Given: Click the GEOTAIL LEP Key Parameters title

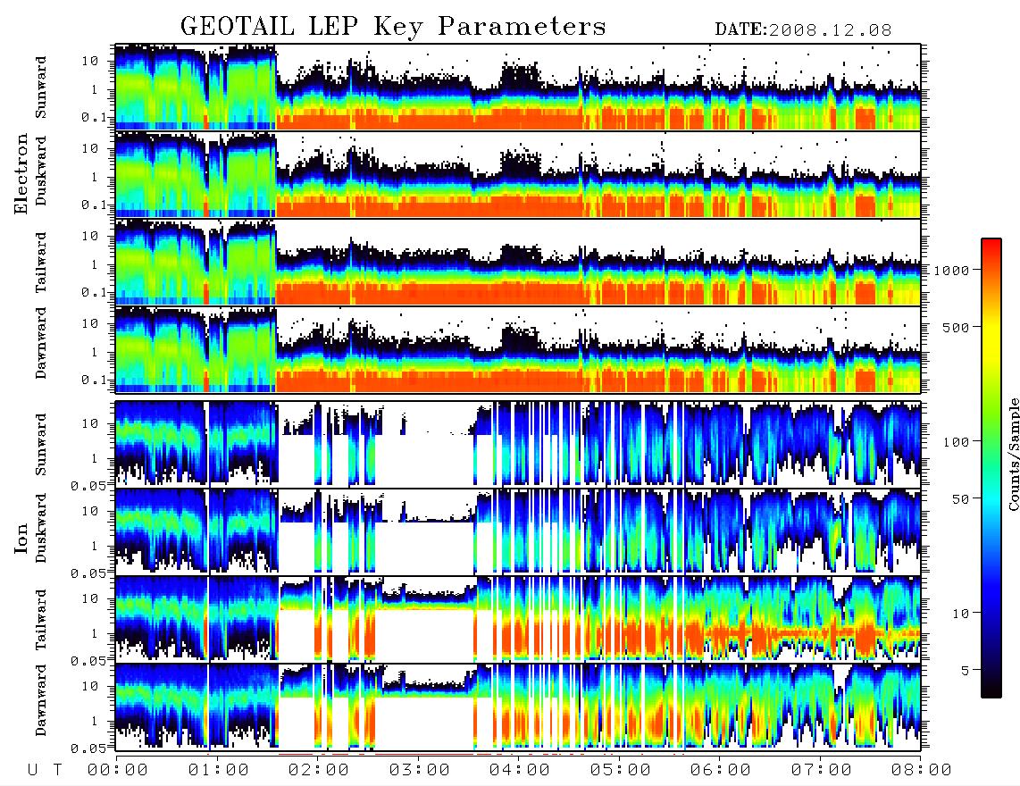Looking at the screenshot, I should 393,26.
